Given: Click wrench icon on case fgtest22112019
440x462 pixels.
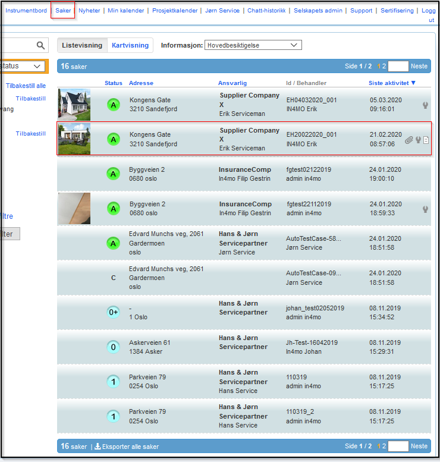Looking at the screenshot, I should [425, 209].
